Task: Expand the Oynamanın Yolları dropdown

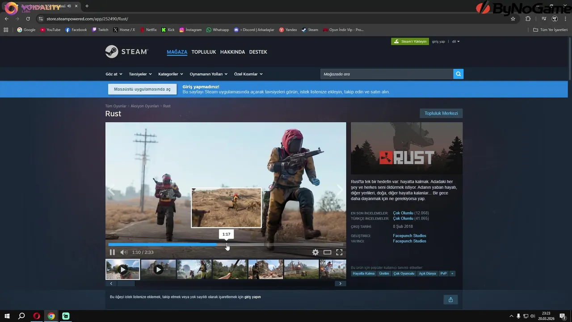Action: (x=209, y=74)
